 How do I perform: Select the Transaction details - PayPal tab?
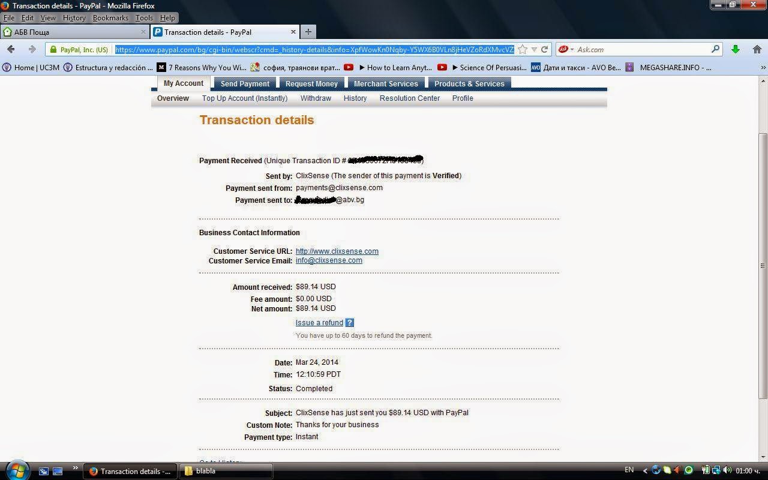point(225,32)
